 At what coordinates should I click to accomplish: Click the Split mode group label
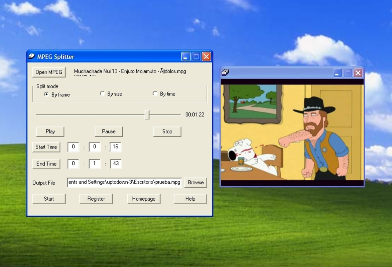point(47,86)
